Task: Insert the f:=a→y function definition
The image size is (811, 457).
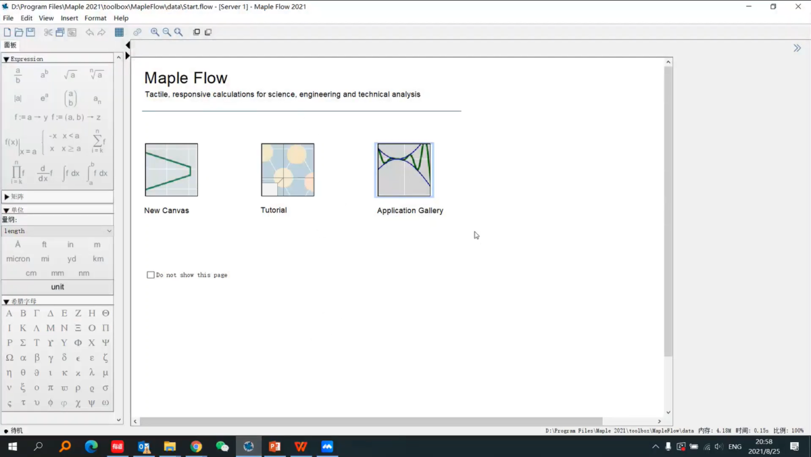Action: click(31, 118)
